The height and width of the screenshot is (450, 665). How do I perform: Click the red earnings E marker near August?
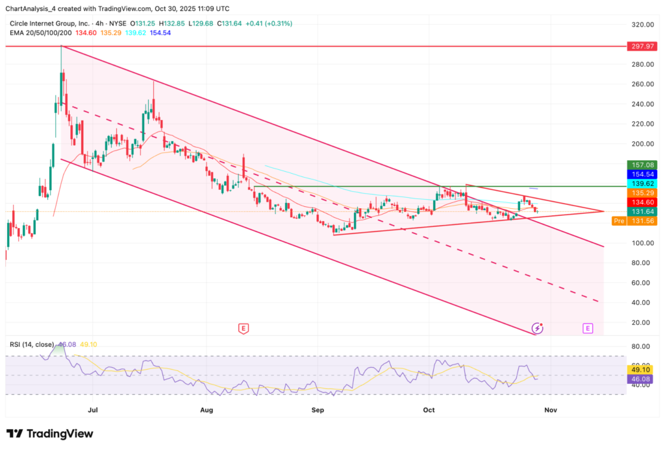click(x=243, y=329)
